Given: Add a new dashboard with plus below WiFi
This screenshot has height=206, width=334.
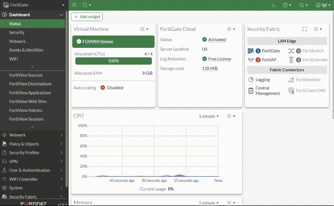Looking at the screenshot, I should click(32, 67).
